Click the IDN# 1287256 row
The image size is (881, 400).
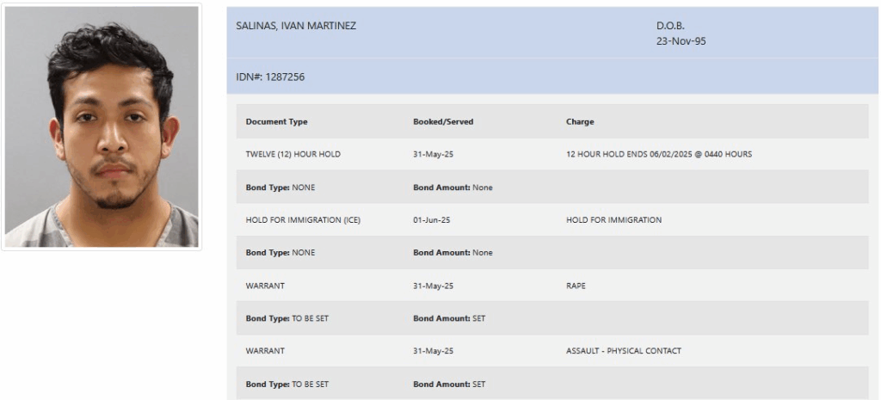pos(552,77)
